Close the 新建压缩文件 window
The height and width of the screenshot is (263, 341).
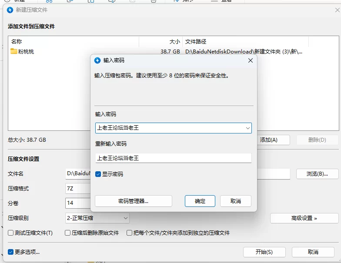click(337, 10)
